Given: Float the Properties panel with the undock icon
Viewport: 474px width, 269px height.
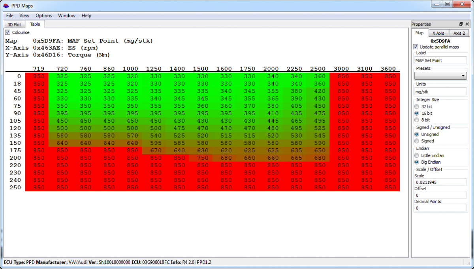Looking at the screenshot, I should (461, 24).
